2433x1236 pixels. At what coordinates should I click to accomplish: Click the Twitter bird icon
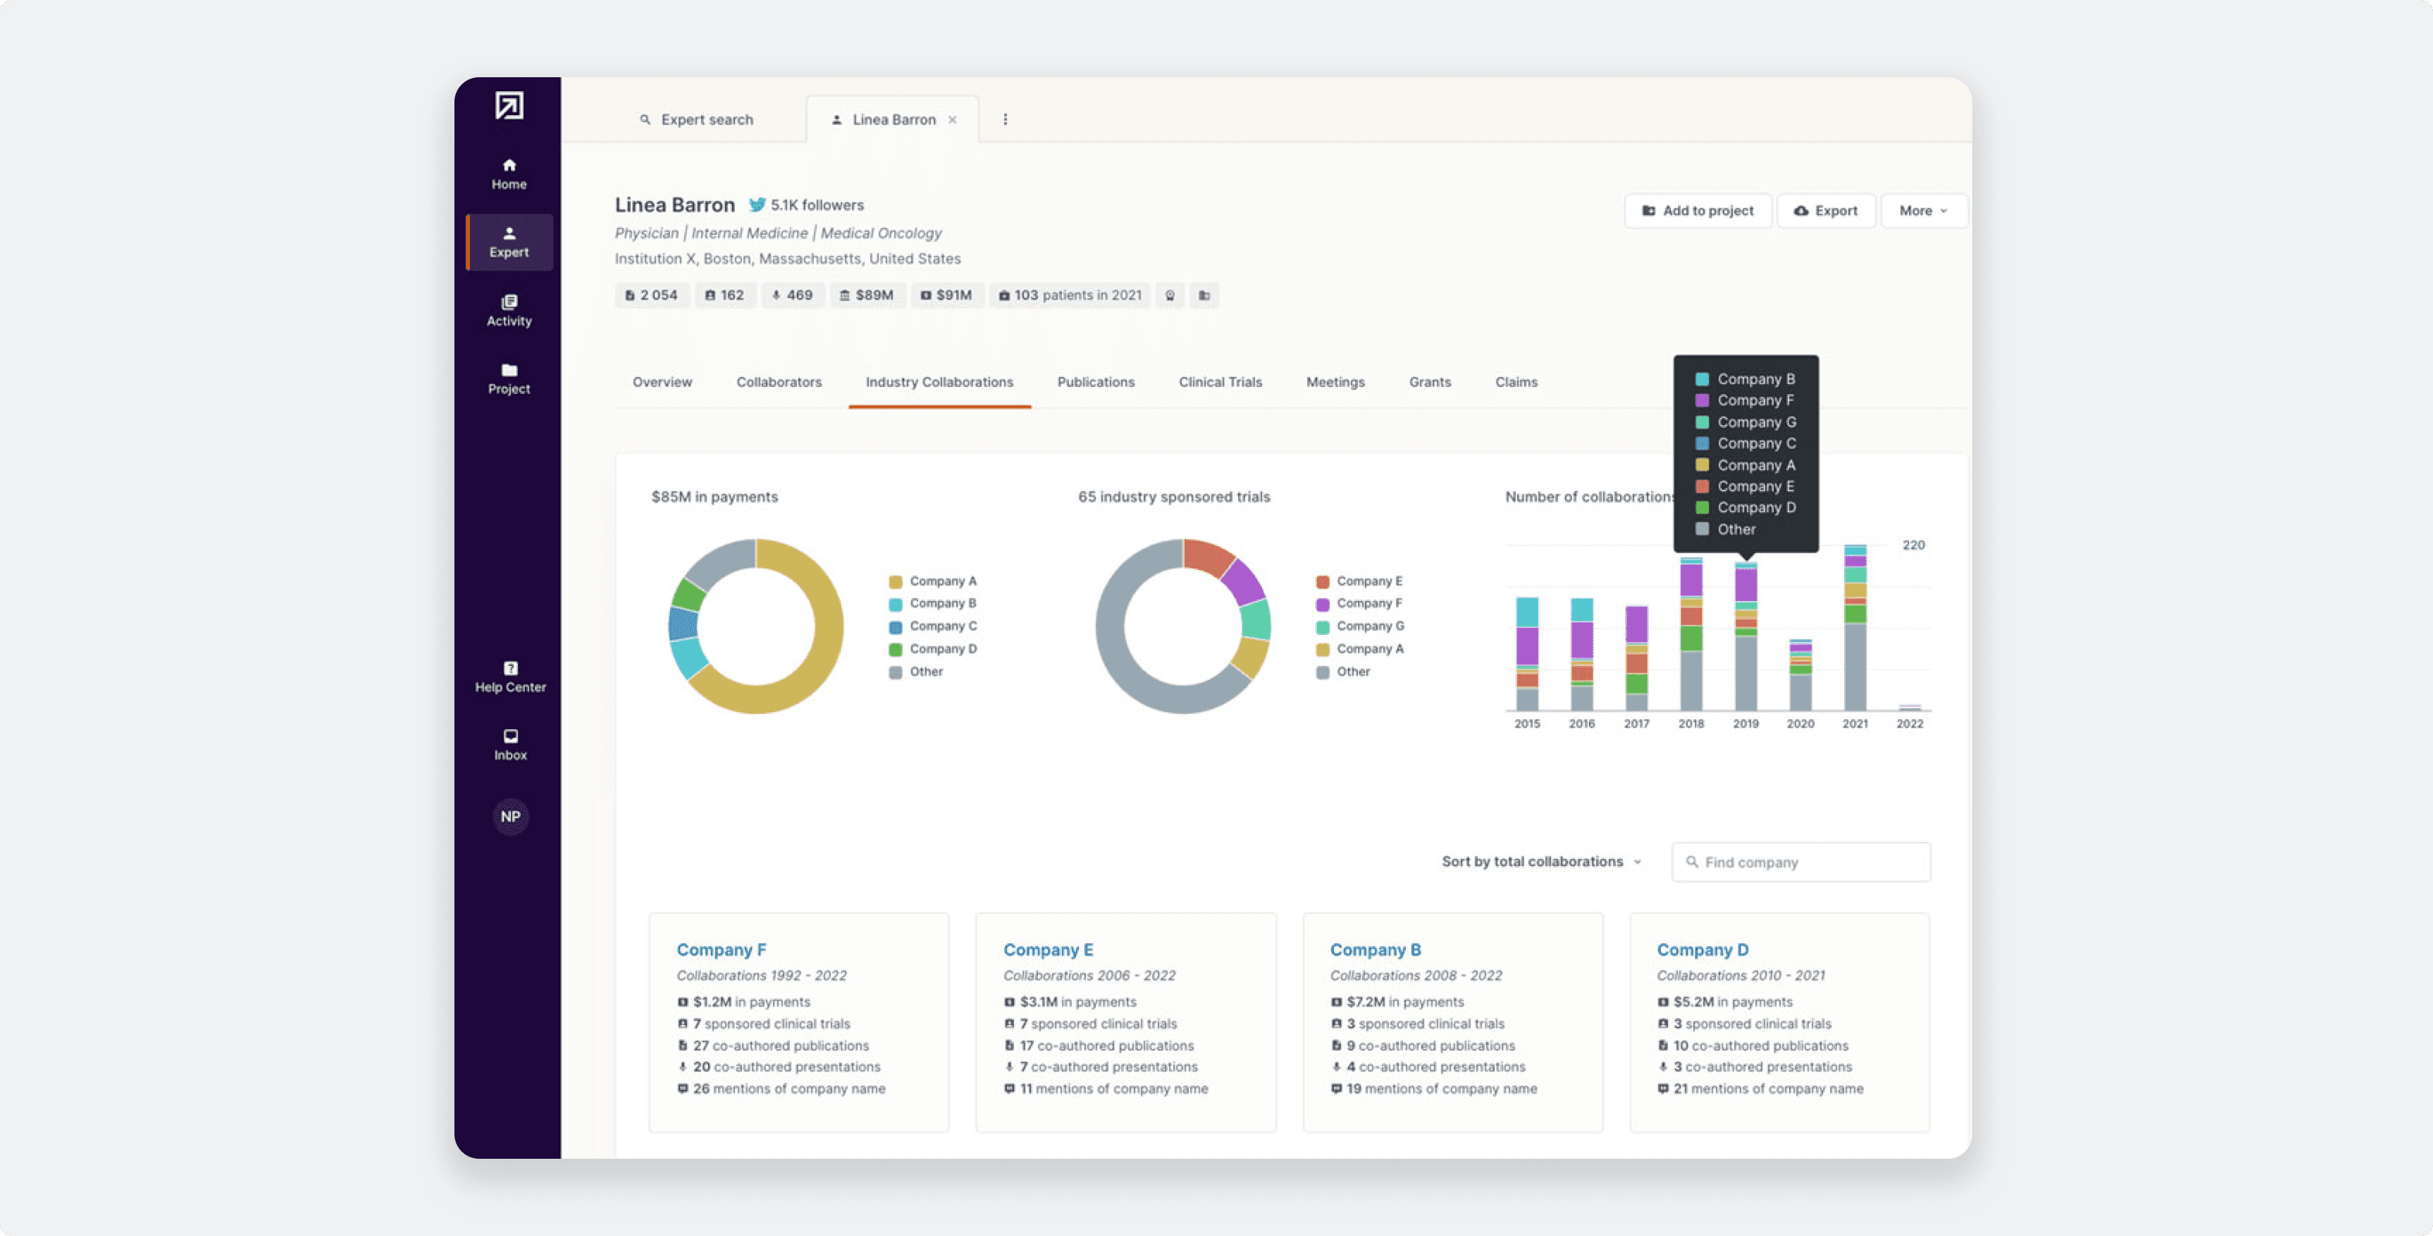(x=757, y=205)
